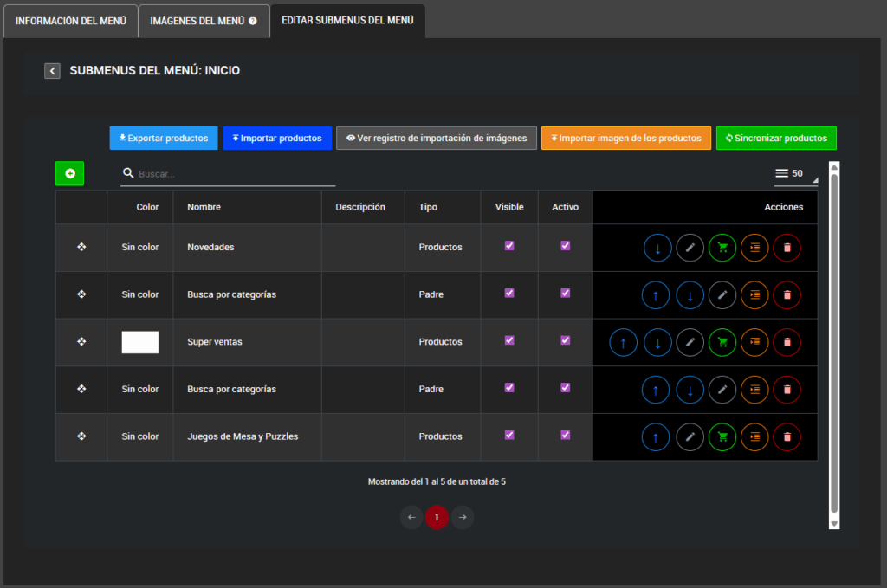Click the trash icon for Juegos de Mesa y Puzzles
The image size is (887, 588).
tap(787, 437)
